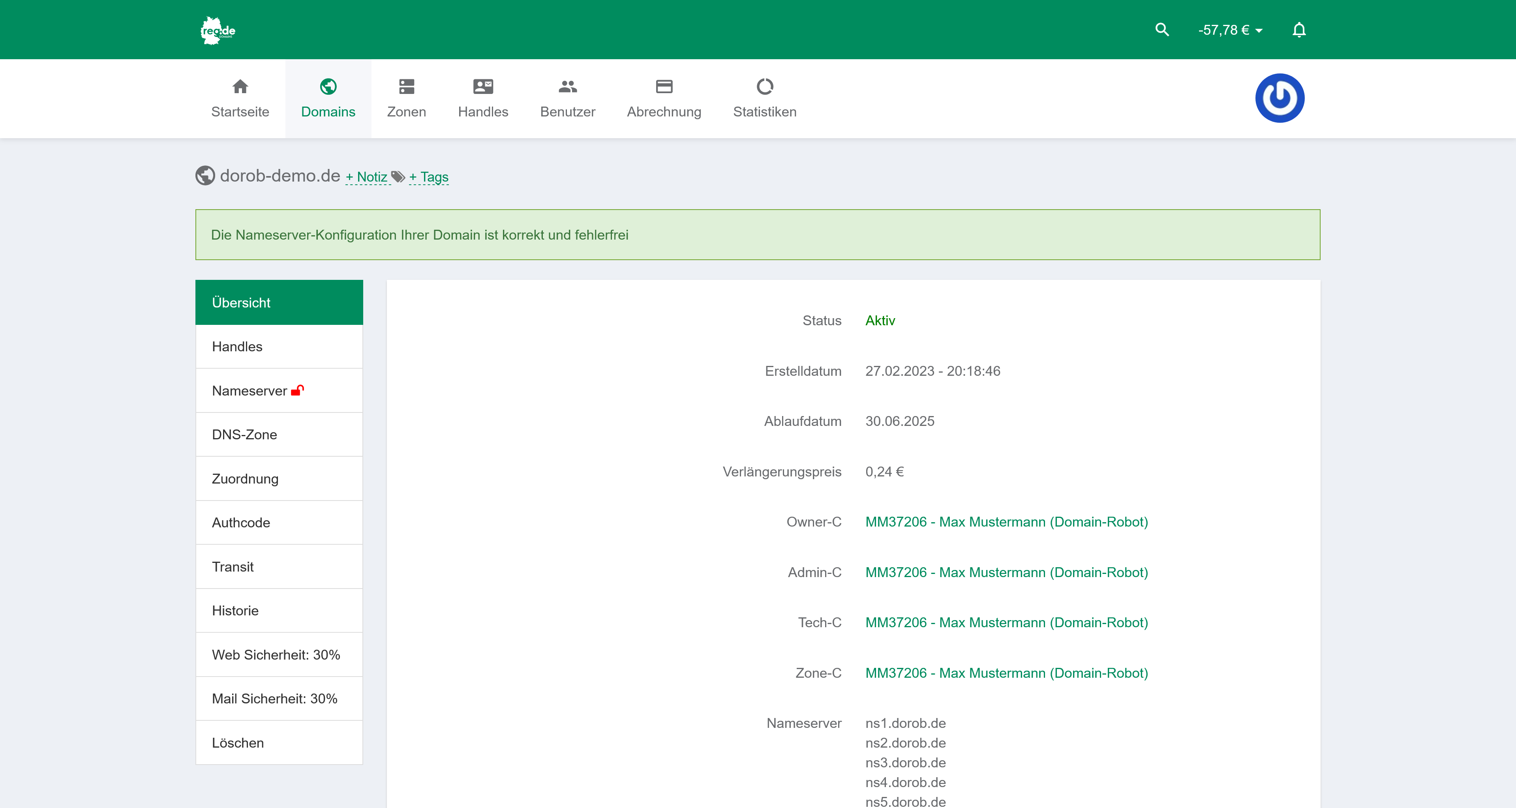
Task: Click the search magnifier icon
Action: tap(1162, 29)
